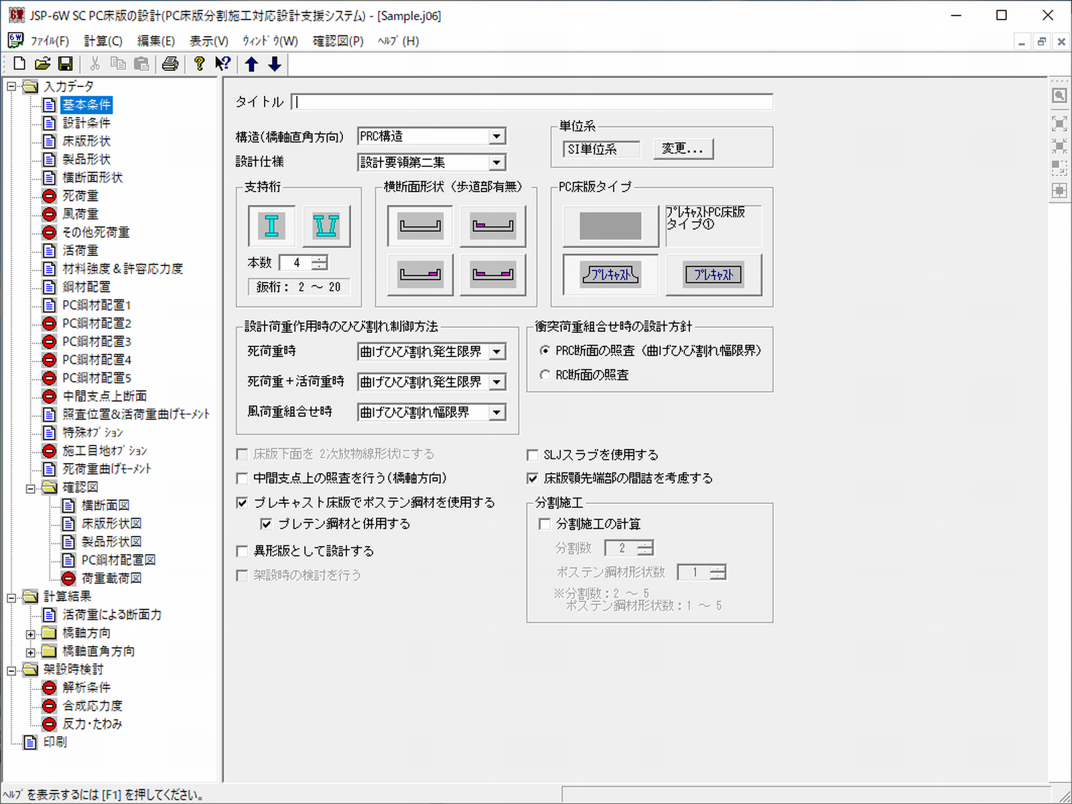Click the Open folder toolbar icon
Viewport: 1072px width, 804px height.
[x=42, y=64]
